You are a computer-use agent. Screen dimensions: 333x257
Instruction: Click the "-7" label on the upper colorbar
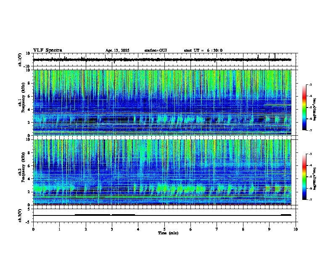[x=310, y=130]
